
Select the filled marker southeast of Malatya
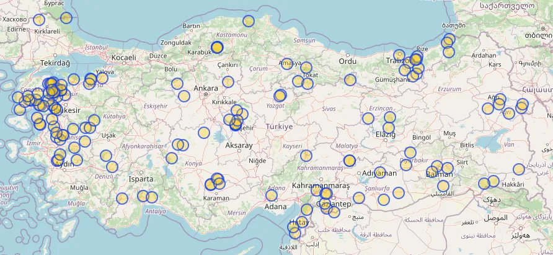[x=349, y=161]
